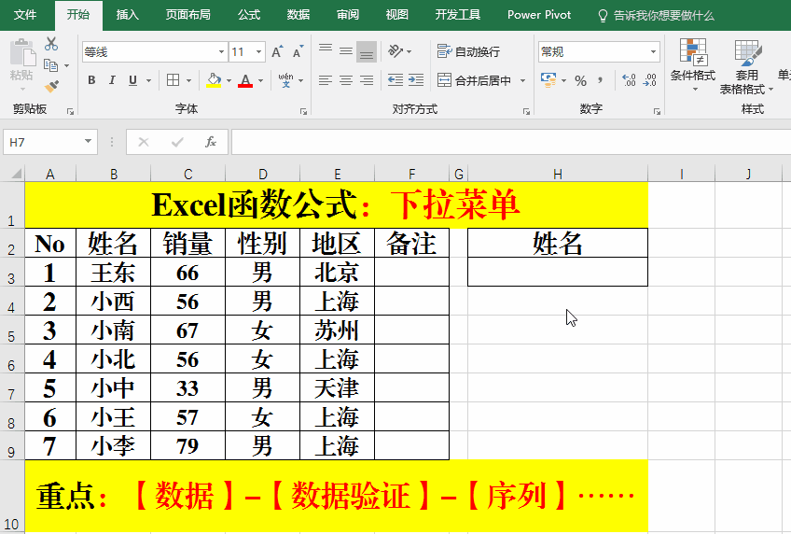Open the 公式 ribbon tab

click(x=249, y=15)
